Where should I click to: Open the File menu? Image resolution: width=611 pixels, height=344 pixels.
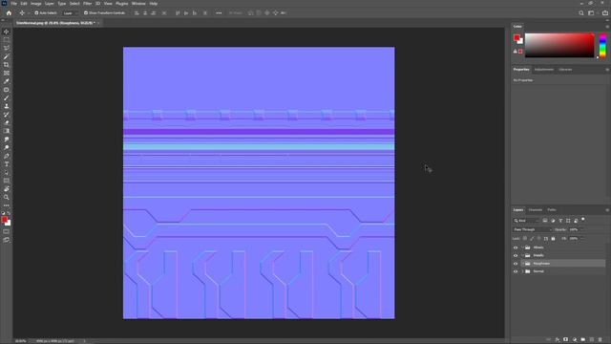[x=13, y=4]
